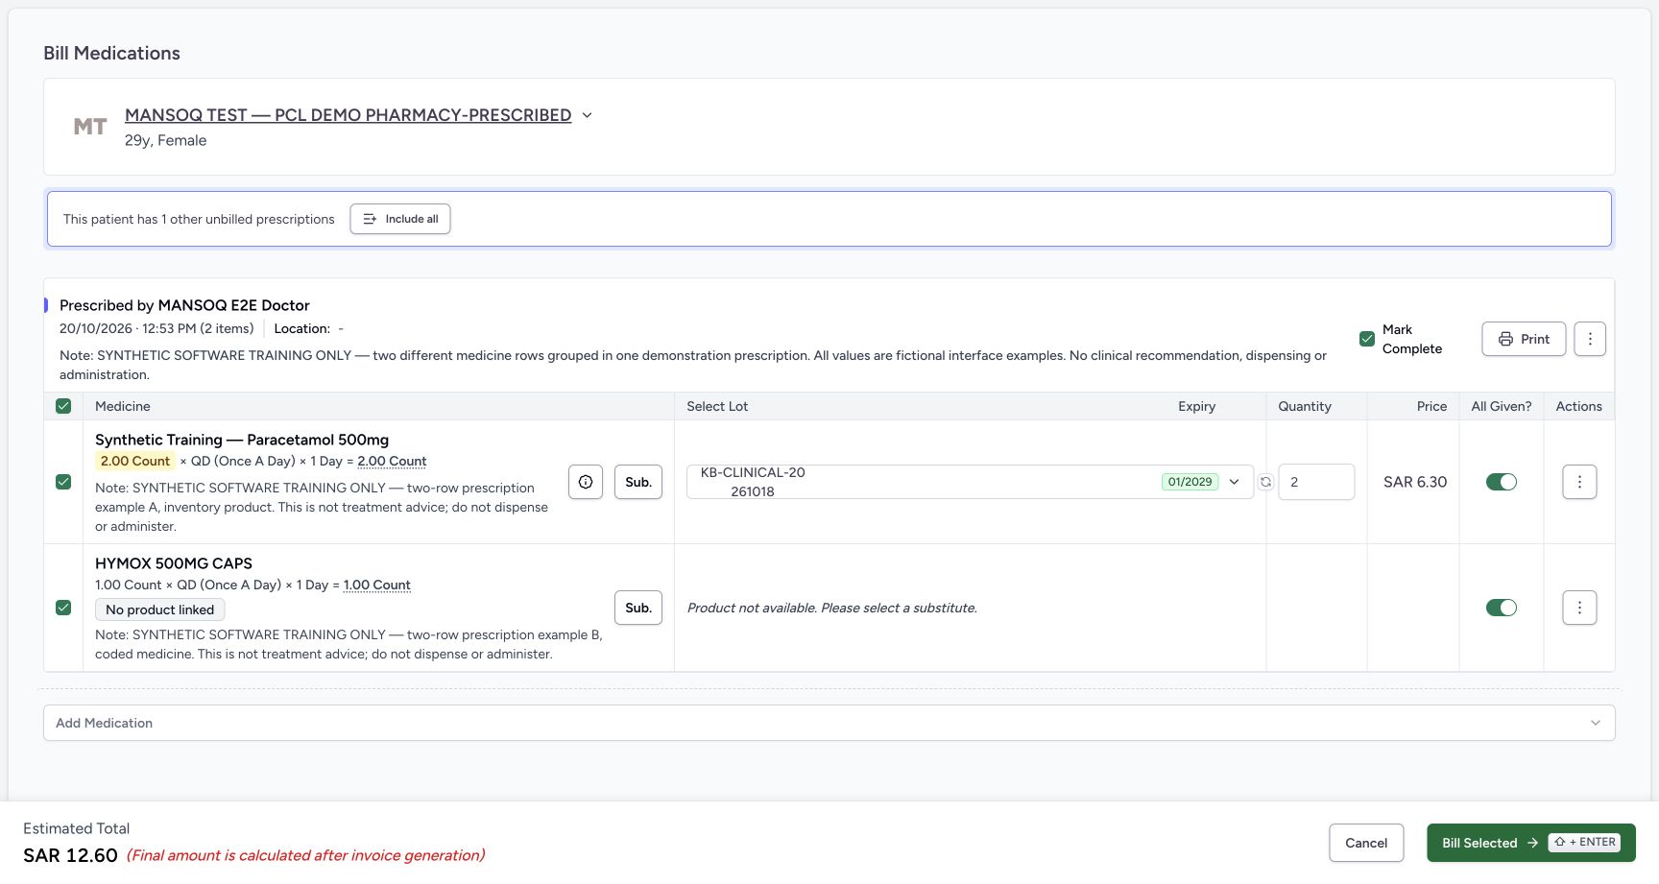
Task: Open Paracetamol medicine info icon
Action: 586,482
